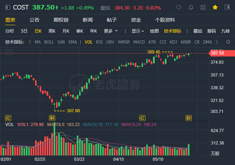The image size is (235, 165).
Task: Click the rightmost 财 earnings marker
Action: (x=188, y=118)
